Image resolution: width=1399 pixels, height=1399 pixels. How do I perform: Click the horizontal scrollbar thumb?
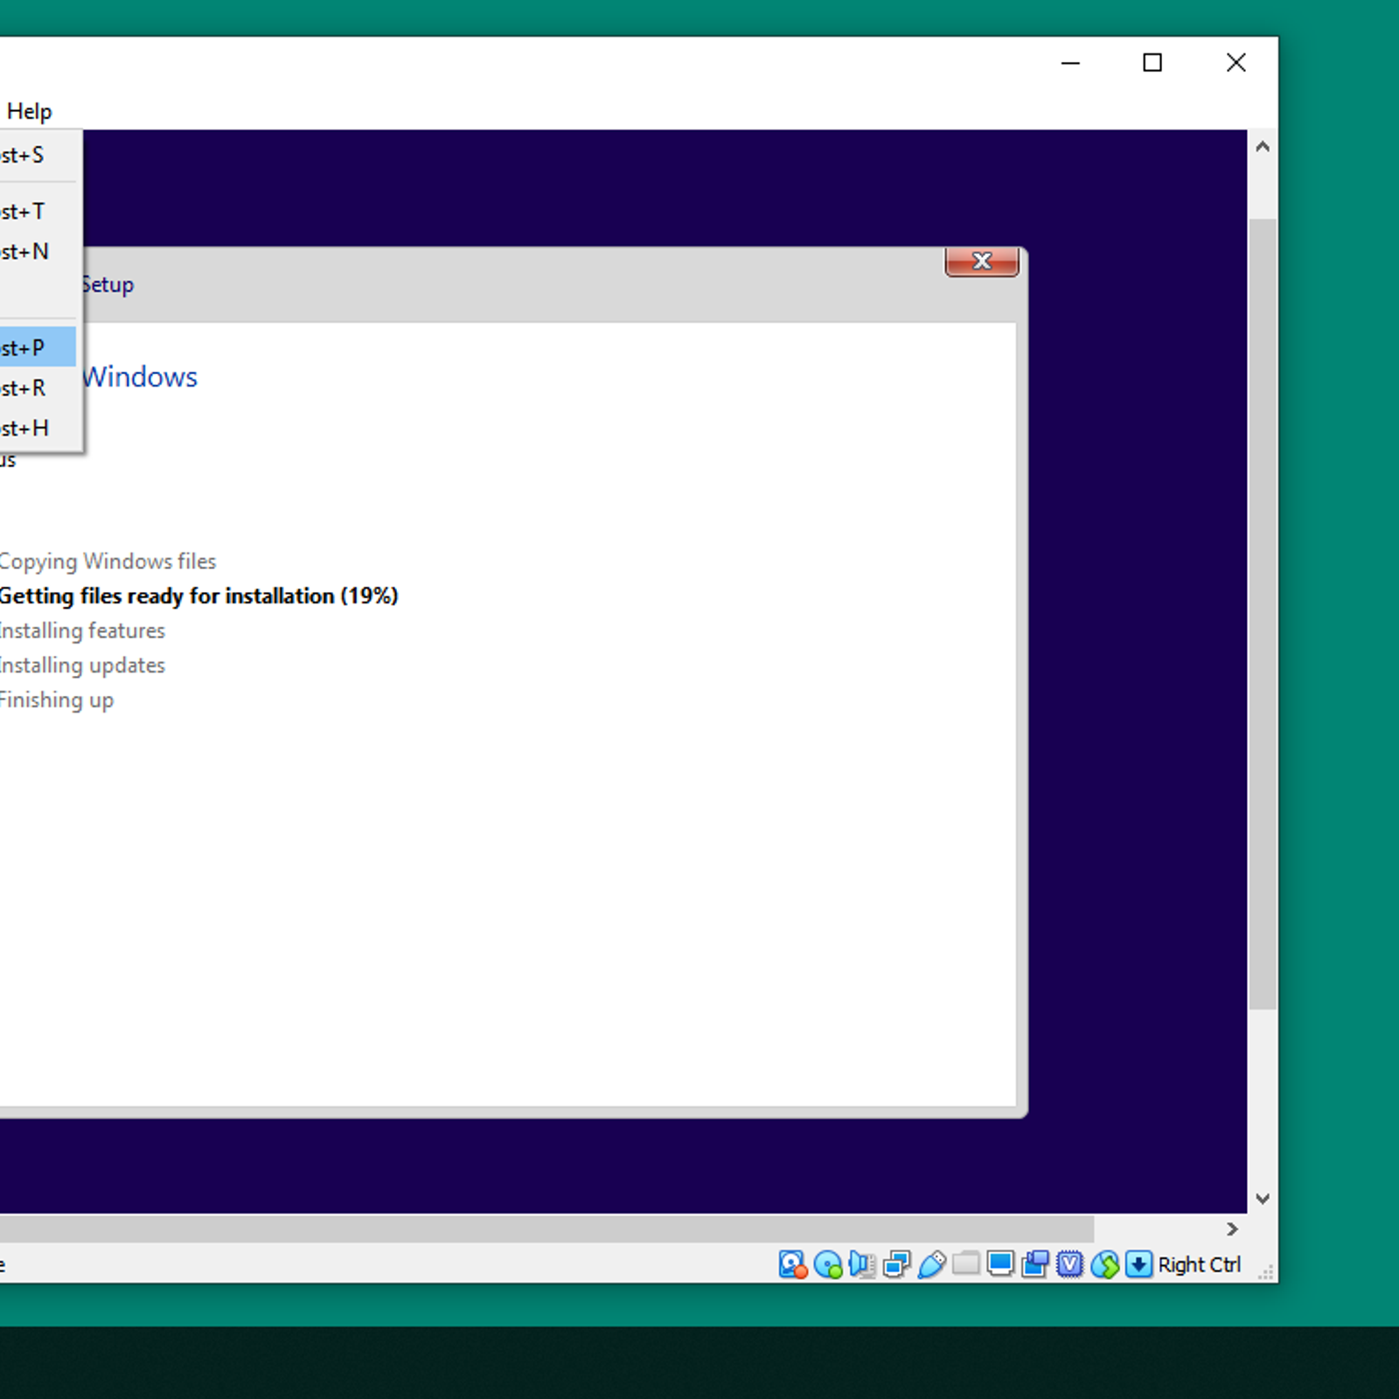point(546,1229)
